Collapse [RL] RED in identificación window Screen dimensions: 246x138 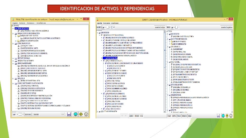13,78
